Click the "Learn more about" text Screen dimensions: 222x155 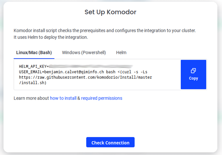(x=31, y=98)
